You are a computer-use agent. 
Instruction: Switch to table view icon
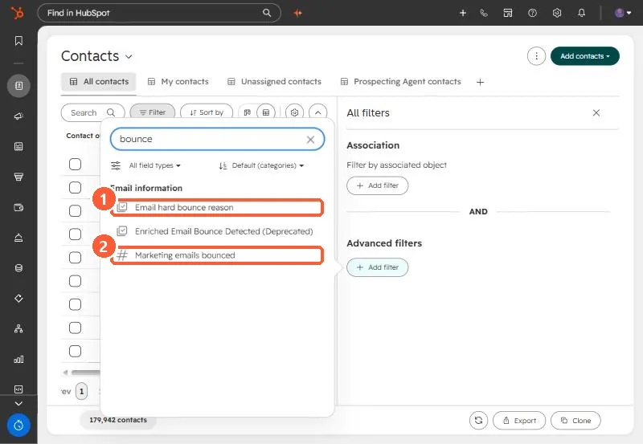[266, 112]
